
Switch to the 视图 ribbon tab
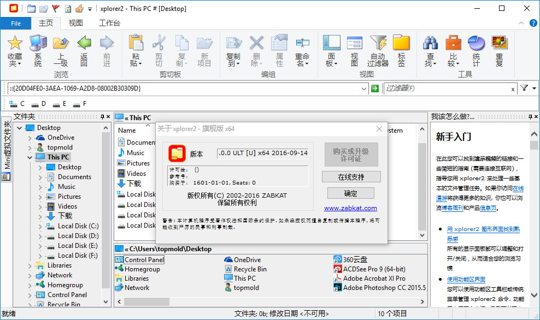tap(76, 23)
